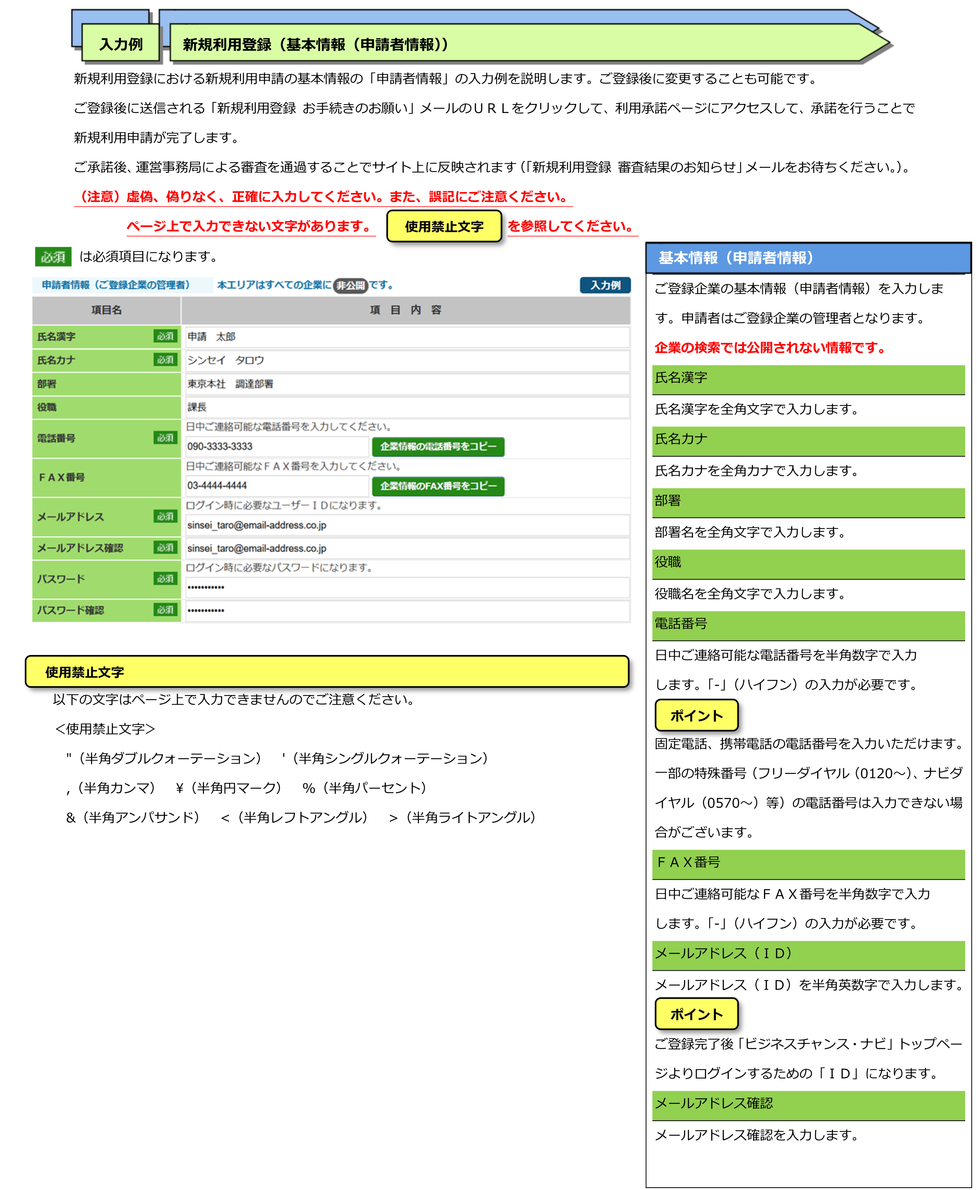Click the 項目内容 column header
The image size is (977, 1190).
406,311
